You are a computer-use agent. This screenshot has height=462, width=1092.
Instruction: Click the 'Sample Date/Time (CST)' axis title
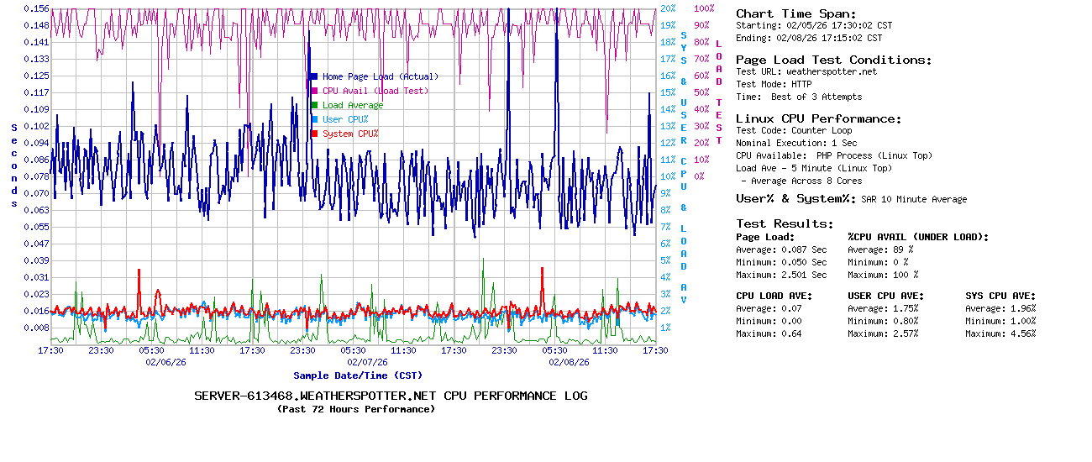[358, 375]
